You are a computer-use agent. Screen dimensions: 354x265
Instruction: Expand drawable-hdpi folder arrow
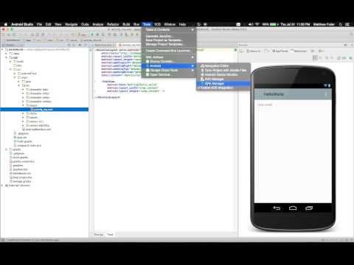tap(23, 90)
